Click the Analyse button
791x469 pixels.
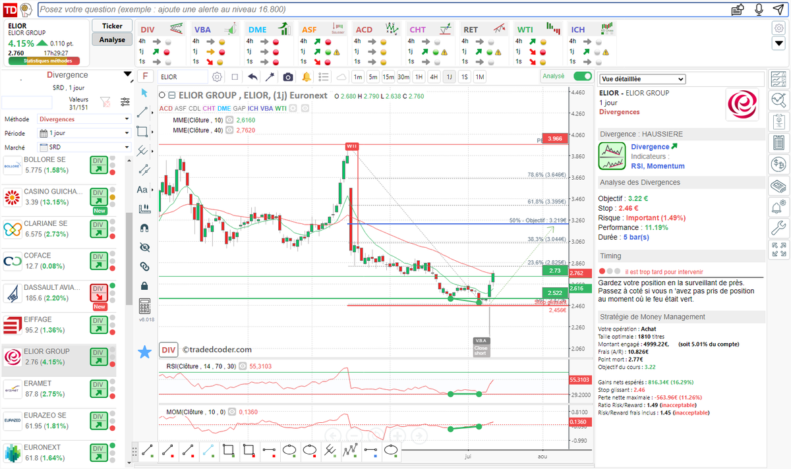[x=112, y=40]
